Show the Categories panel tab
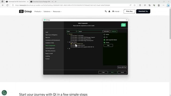 click(114, 31)
